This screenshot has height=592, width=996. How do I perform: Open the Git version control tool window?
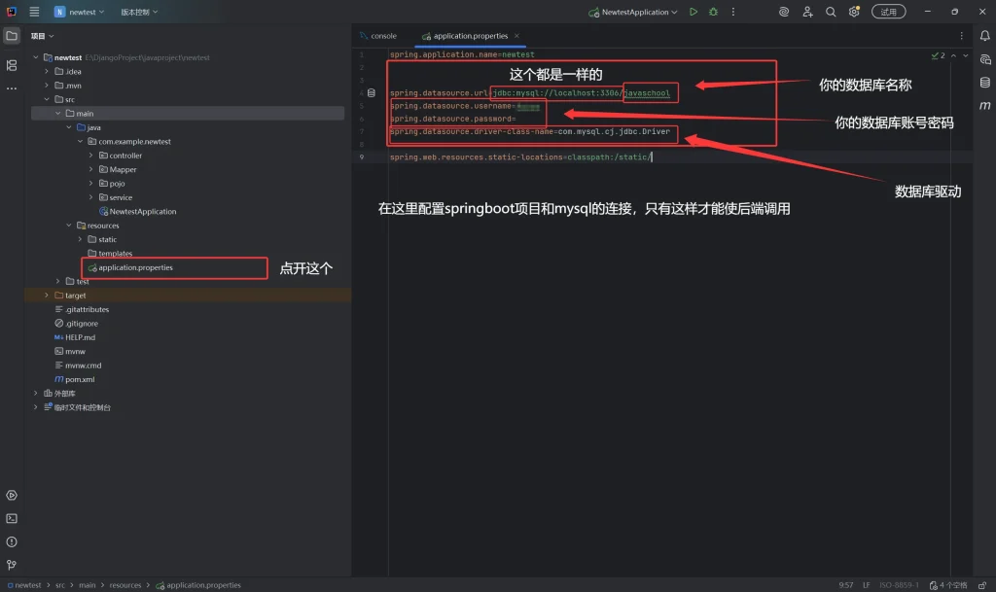pos(12,564)
